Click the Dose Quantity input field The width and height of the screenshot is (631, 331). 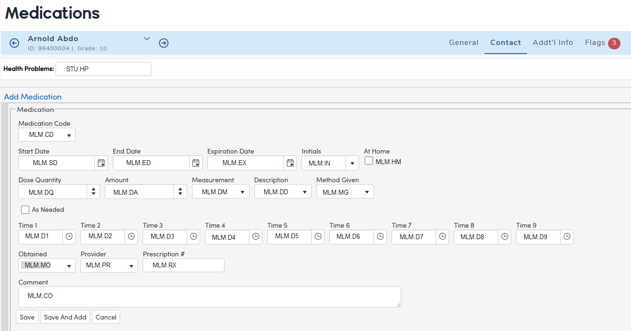point(53,192)
